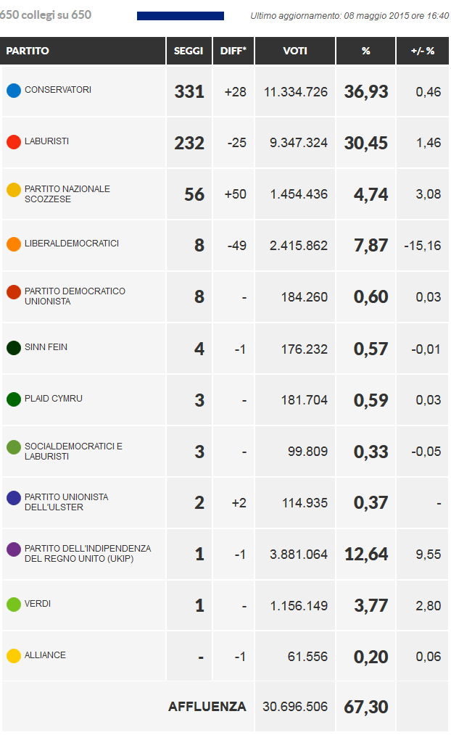Click the +/- % column header
451x735 pixels.
pos(421,51)
